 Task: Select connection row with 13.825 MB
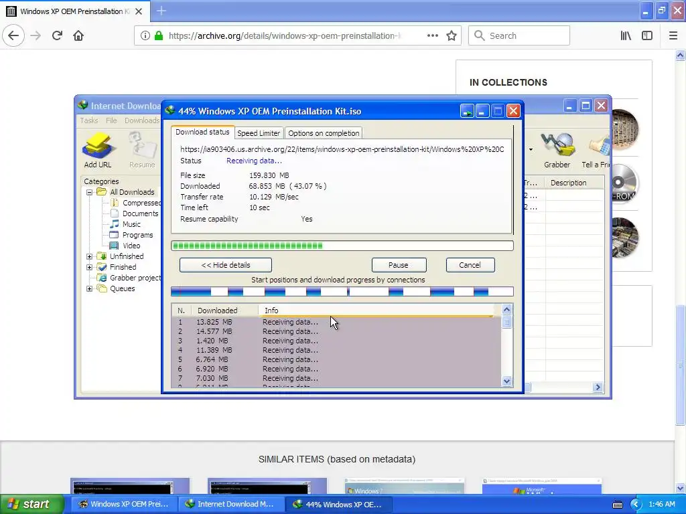336,322
